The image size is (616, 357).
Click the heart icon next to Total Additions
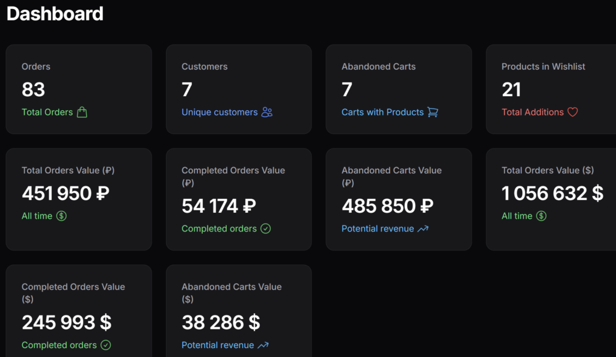(x=572, y=112)
